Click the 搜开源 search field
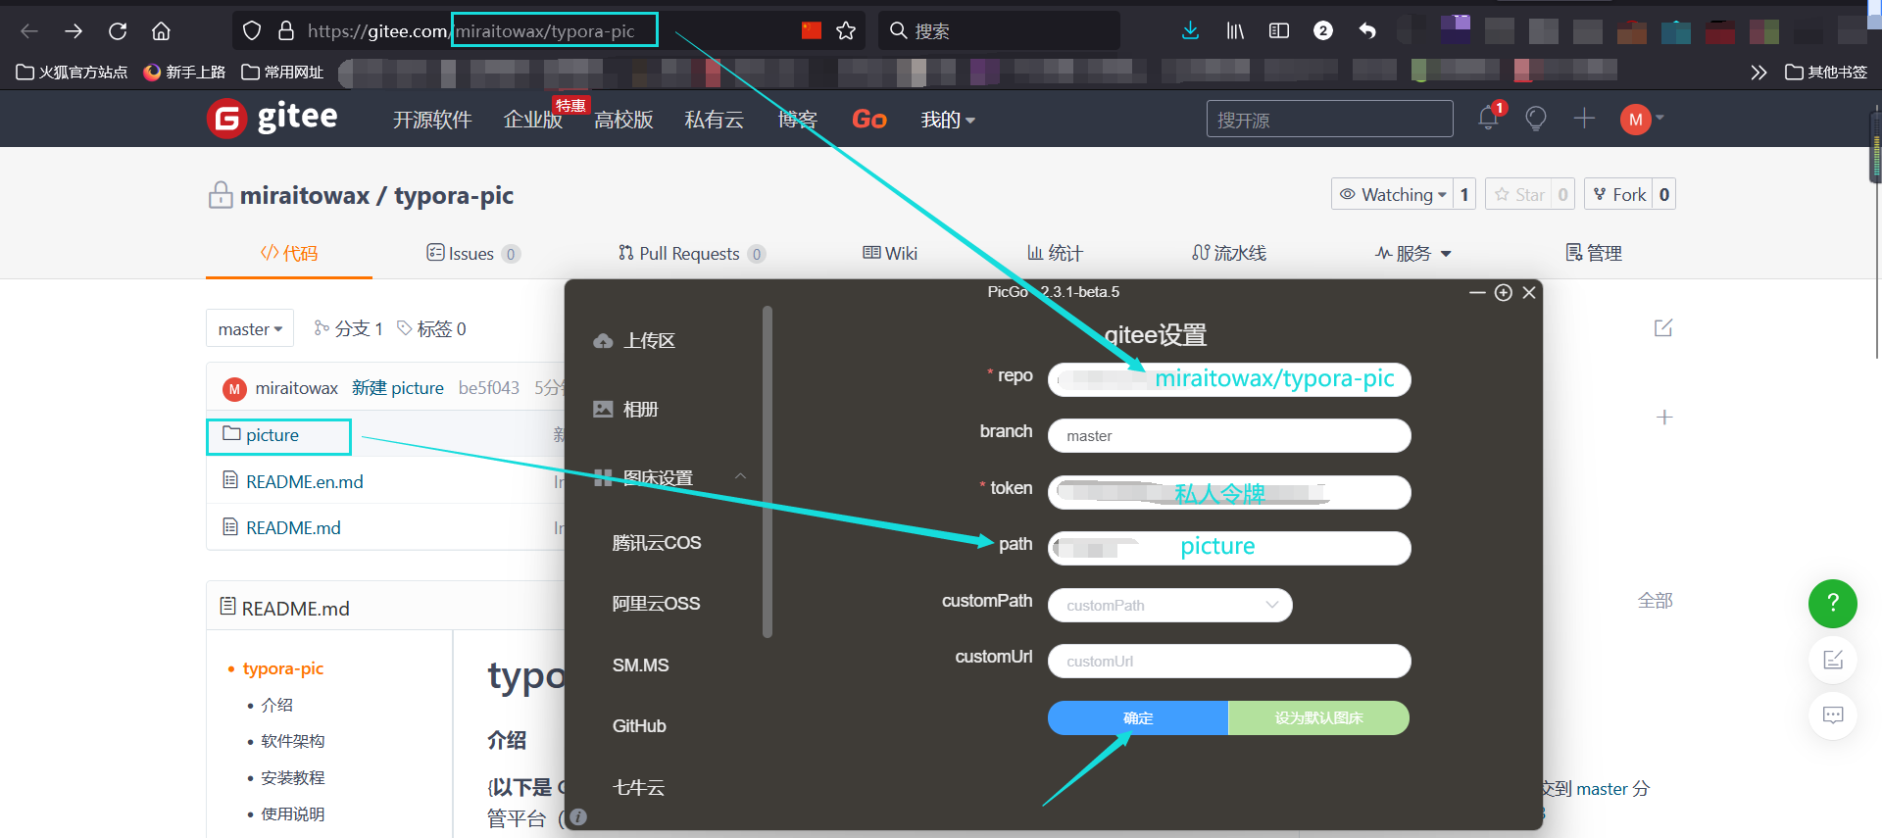This screenshot has width=1882, height=838. [x=1329, y=119]
